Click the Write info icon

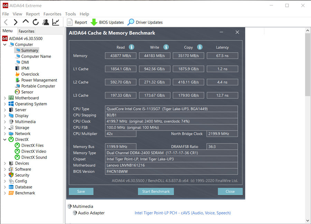pos(166,47)
